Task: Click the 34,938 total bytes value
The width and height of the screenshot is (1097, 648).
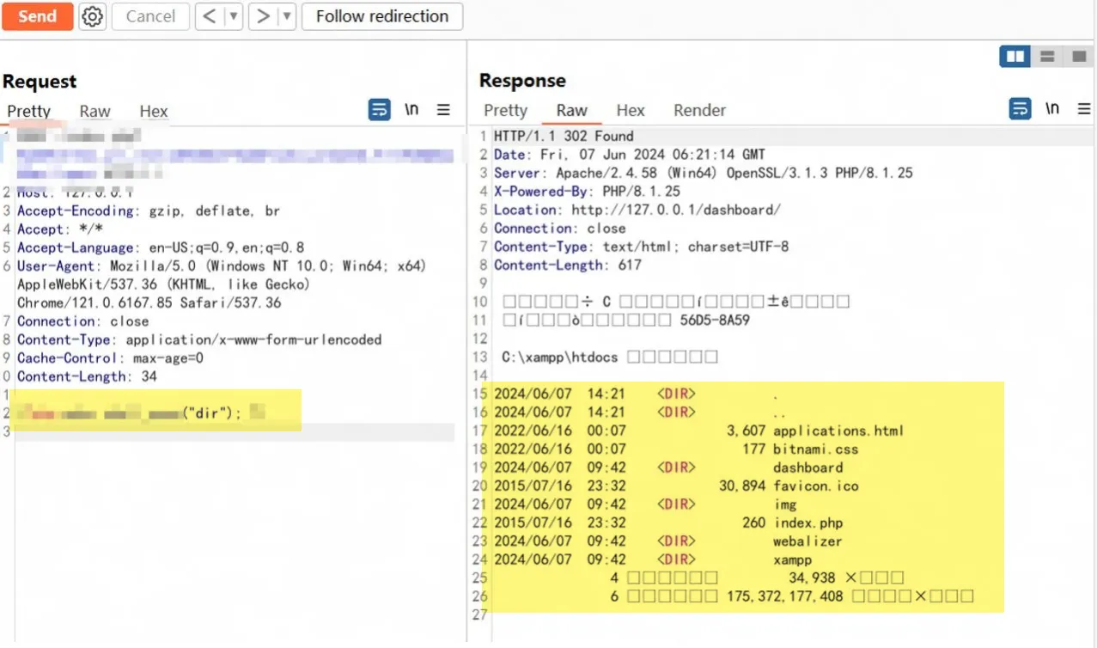Action: coord(812,578)
